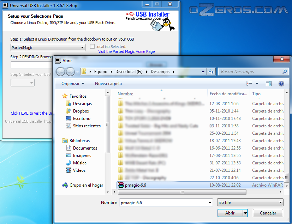Sort by Fecha de modificación column header
The image size is (292, 224).
228,94
